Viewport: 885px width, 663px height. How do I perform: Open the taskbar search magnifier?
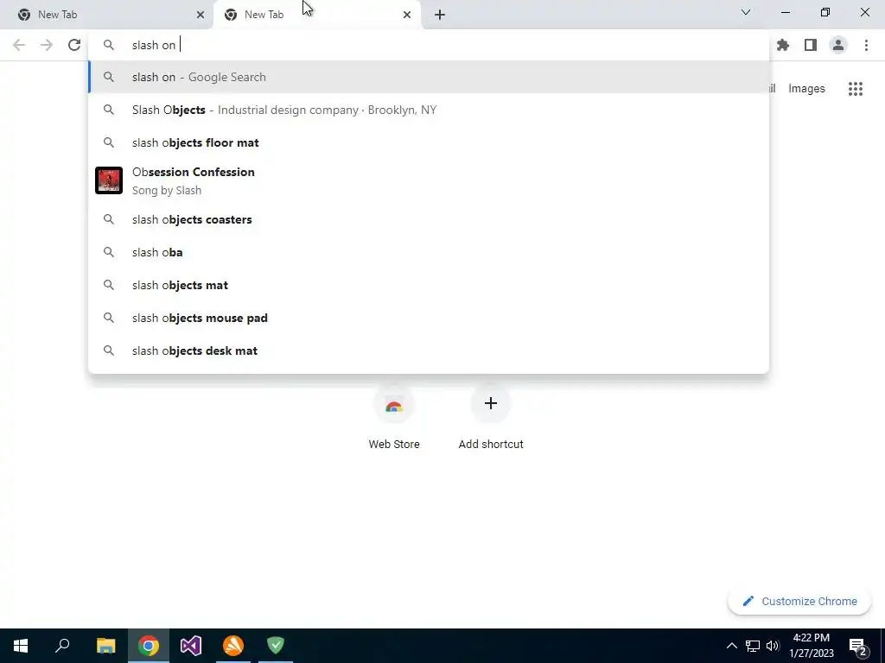click(x=62, y=646)
